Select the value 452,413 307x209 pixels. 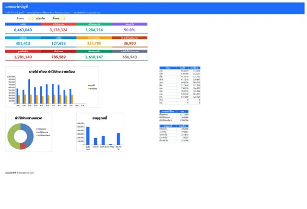pyautogui.click(x=23, y=44)
